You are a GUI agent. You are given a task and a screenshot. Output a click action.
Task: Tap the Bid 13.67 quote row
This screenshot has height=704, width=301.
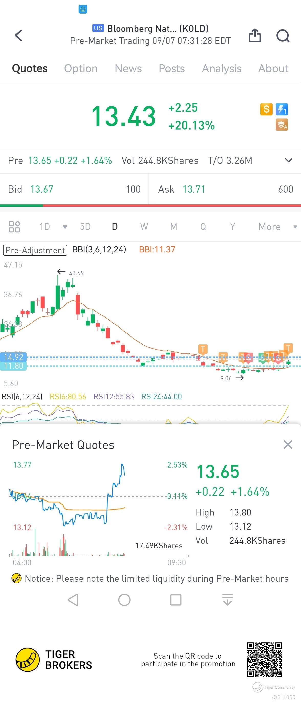coord(74,189)
